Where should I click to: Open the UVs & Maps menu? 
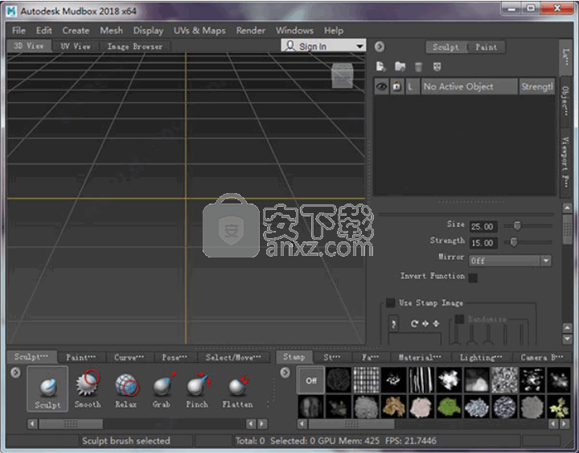click(x=199, y=31)
